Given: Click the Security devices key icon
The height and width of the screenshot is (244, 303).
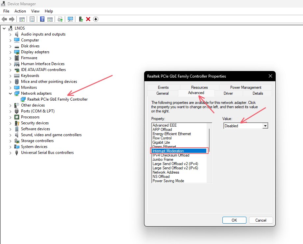Looking at the screenshot, I should (17, 123).
